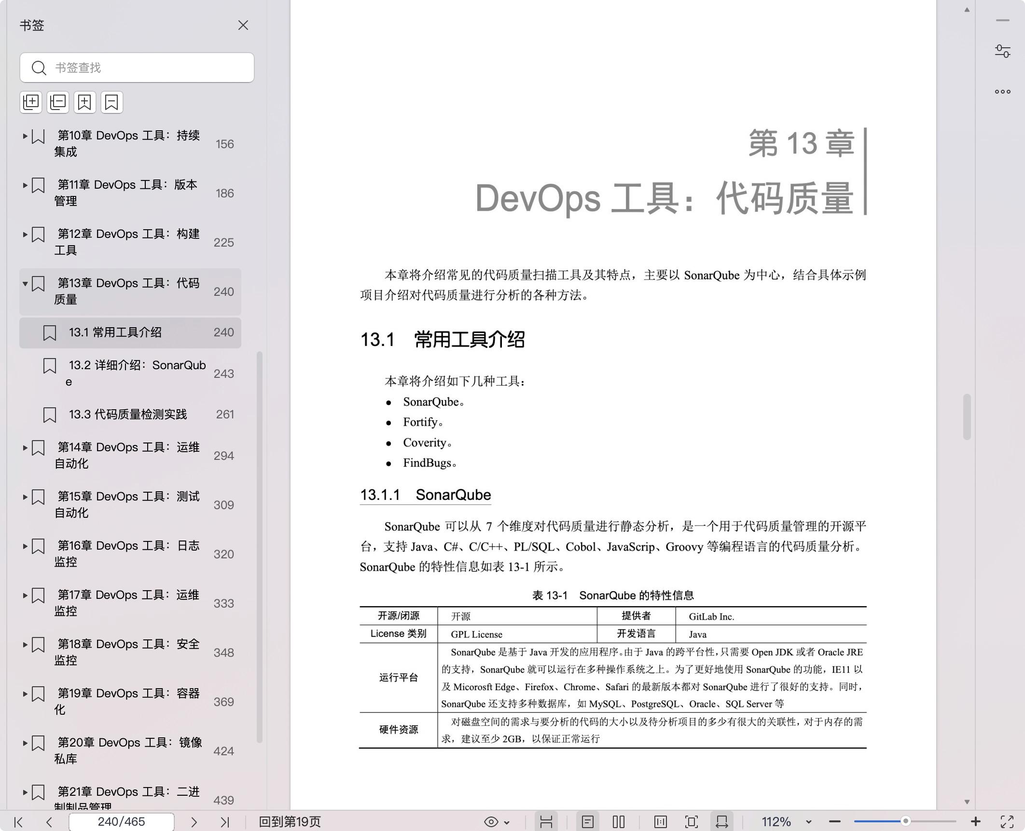Open bookmark 13.1 常用工具介绍
This screenshot has width=1025, height=831.
click(130, 332)
